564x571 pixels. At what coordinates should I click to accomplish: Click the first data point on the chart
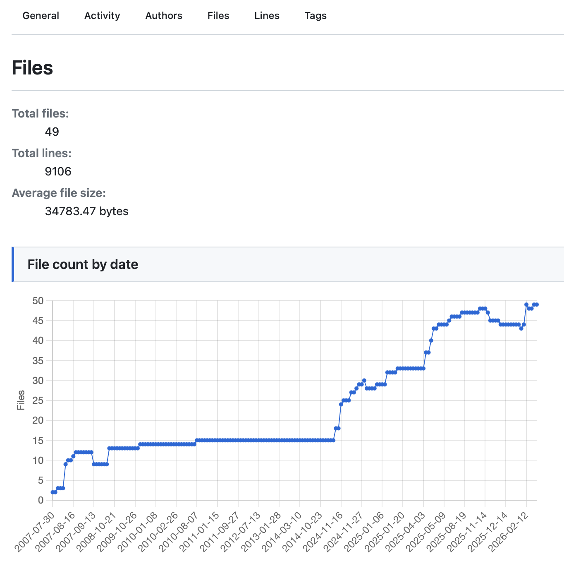coord(53,492)
